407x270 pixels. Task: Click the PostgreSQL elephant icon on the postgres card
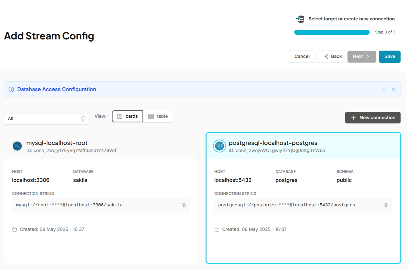click(219, 146)
